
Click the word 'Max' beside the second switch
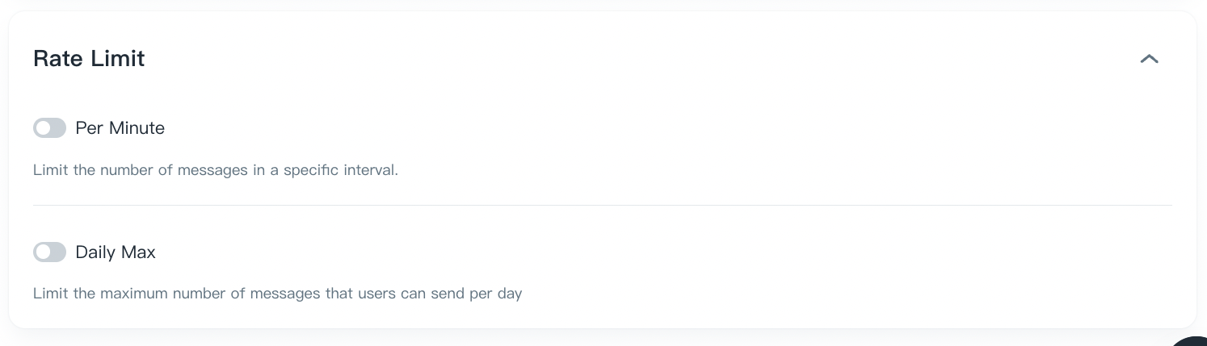pos(139,252)
